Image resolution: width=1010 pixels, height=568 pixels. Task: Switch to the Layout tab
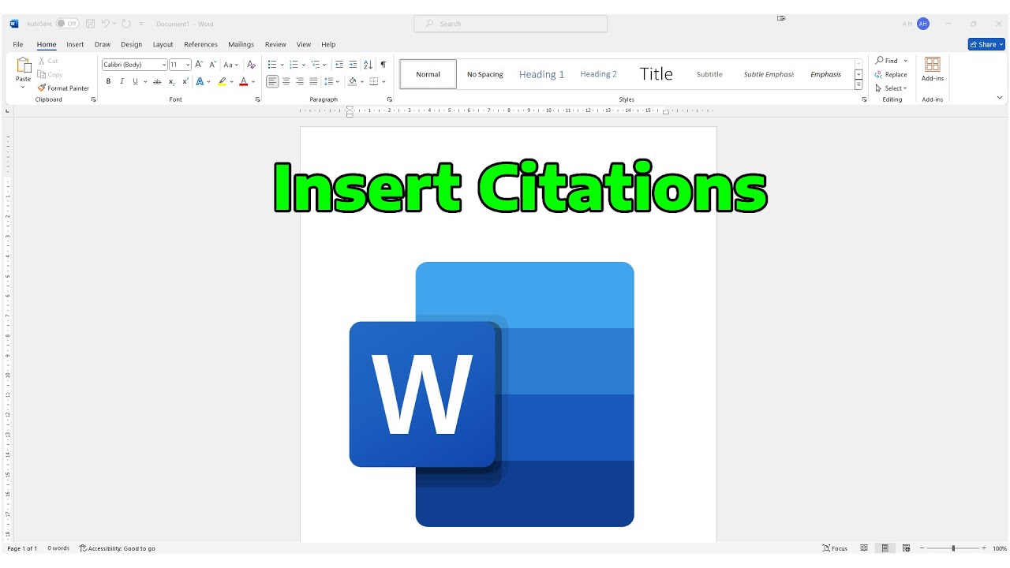pos(163,44)
